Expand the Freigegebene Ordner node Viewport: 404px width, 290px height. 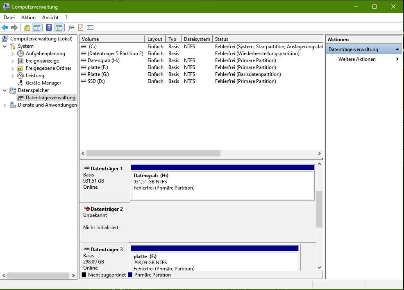pyautogui.click(x=12, y=69)
